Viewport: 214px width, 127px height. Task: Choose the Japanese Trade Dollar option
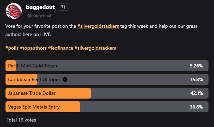107,93
